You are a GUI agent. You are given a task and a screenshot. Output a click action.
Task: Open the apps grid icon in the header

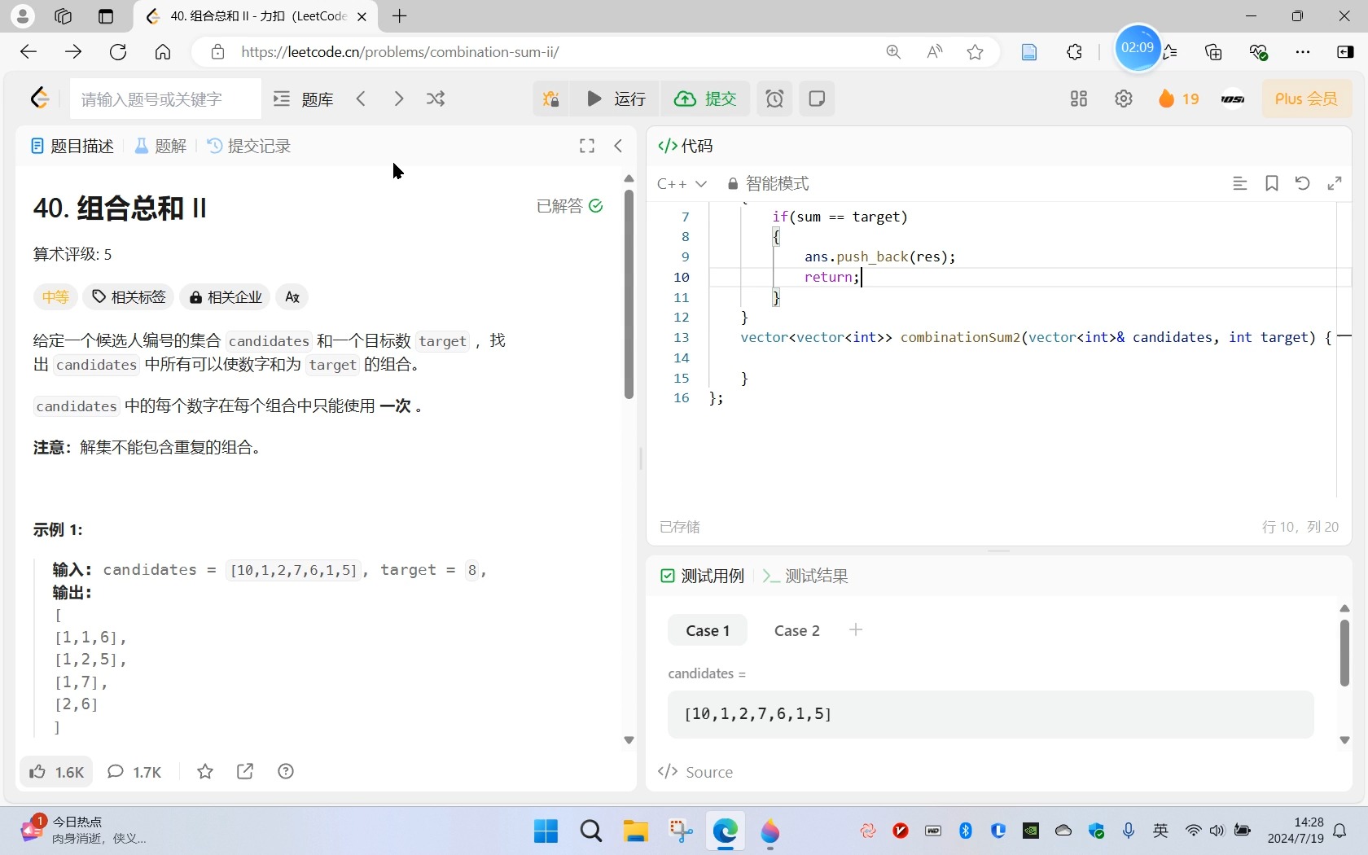pyautogui.click(x=1078, y=99)
